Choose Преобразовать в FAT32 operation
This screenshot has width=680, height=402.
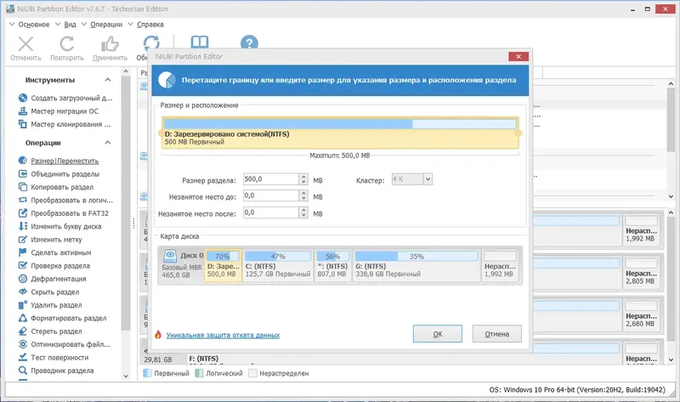click(x=64, y=213)
